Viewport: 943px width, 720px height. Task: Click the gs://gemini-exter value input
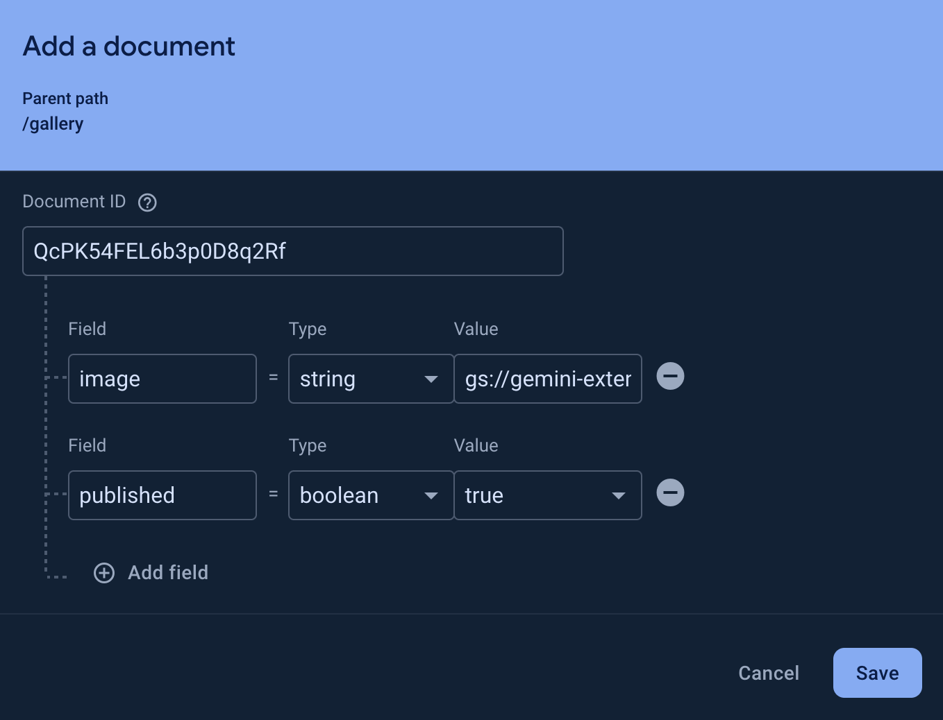[x=547, y=379]
